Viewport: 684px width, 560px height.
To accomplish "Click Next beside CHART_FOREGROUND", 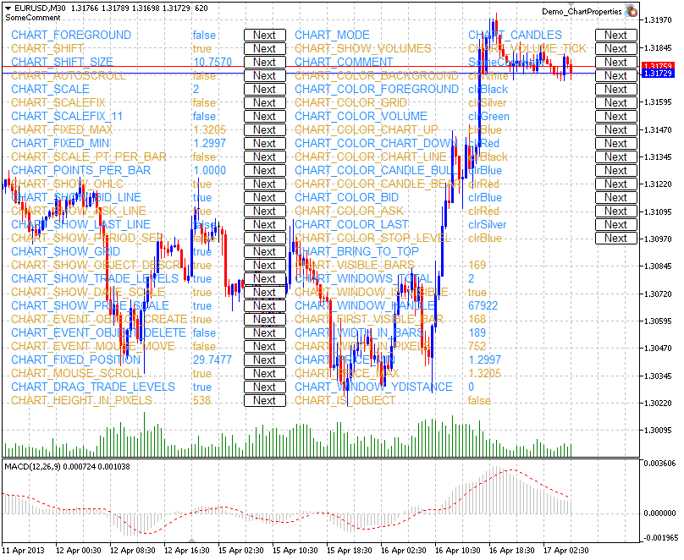I will pos(264,36).
